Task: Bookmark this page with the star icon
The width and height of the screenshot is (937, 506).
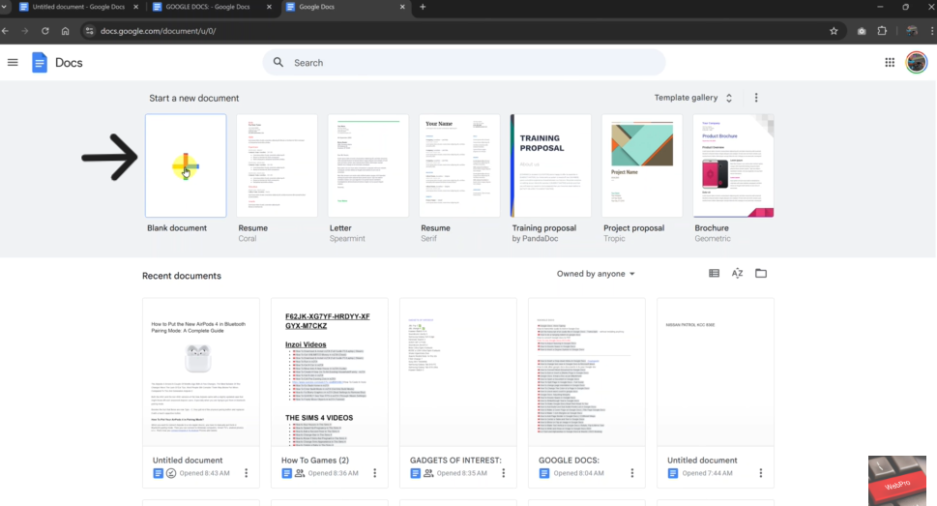Action: (834, 31)
